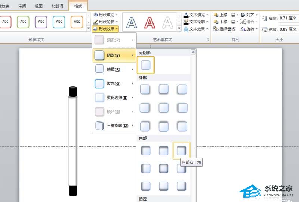Open the 旋转 dropdown

tap(249, 29)
